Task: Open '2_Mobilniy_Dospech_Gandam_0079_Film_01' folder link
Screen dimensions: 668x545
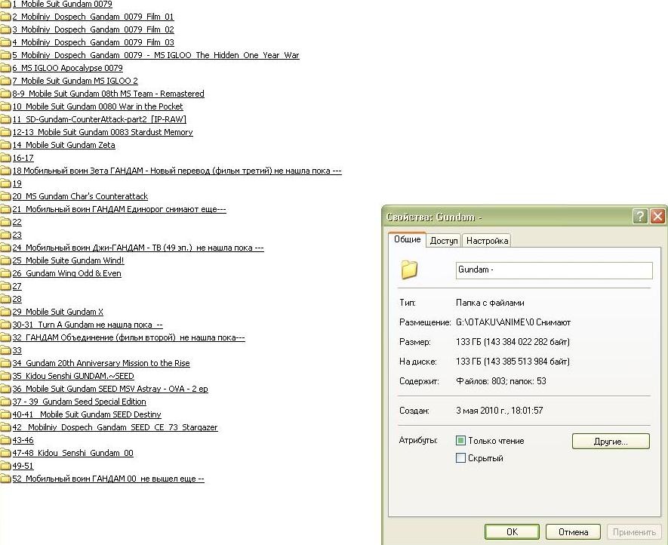Action: click(x=93, y=17)
